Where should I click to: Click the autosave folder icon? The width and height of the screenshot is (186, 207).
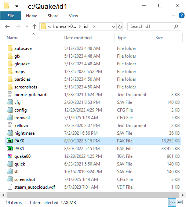pos(10,48)
